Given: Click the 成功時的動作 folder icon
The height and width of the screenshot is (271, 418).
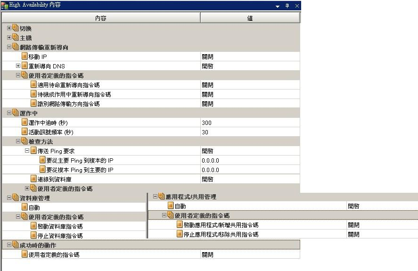Looking at the screenshot, I should pos(16,245).
